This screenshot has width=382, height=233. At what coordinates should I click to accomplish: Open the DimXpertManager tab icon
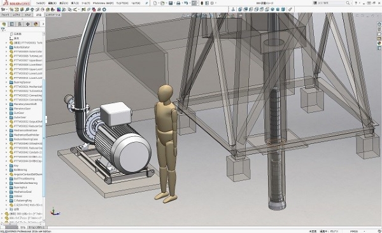pyautogui.click(x=28, y=24)
